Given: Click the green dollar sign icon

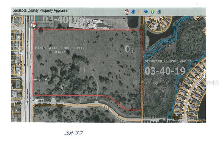Looking at the screenshot, I should tap(152, 12).
